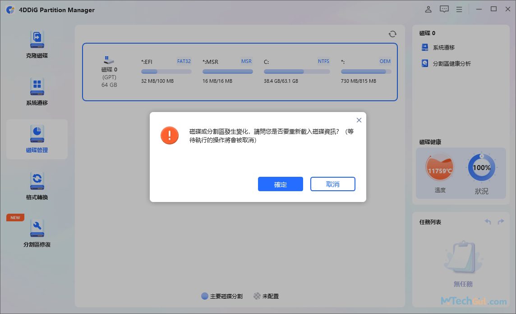Cancel the disk reload prompt
The height and width of the screenshot is (314, 516).
pyautogui.click(x=332, y=184)
